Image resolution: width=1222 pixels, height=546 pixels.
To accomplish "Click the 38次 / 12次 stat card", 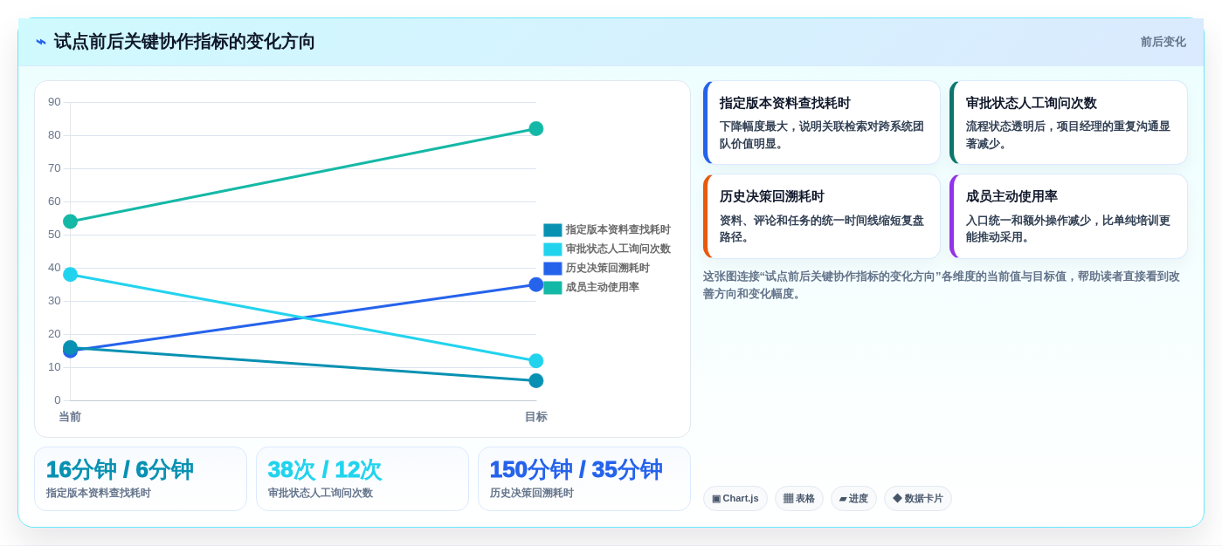I will click(x=362, y=479).
